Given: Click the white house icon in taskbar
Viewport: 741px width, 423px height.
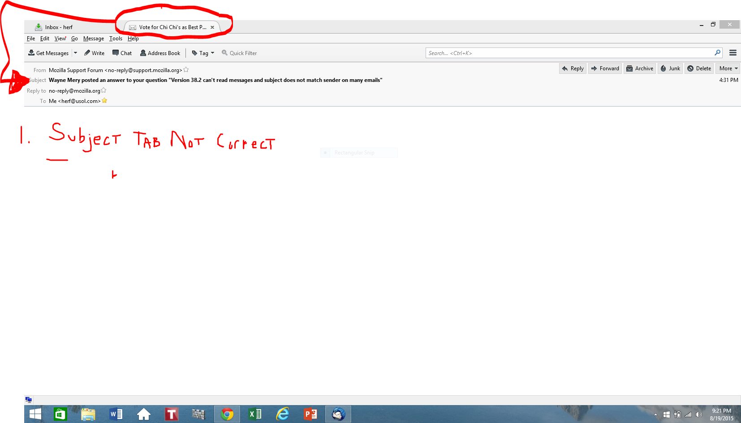Looking at the screenshot, I should (x=144, y=414).
